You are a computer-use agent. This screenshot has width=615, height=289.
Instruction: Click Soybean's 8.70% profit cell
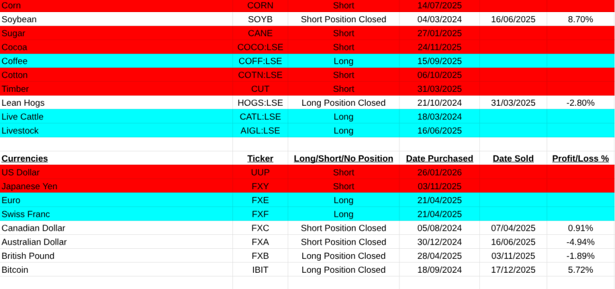(580, 19)
